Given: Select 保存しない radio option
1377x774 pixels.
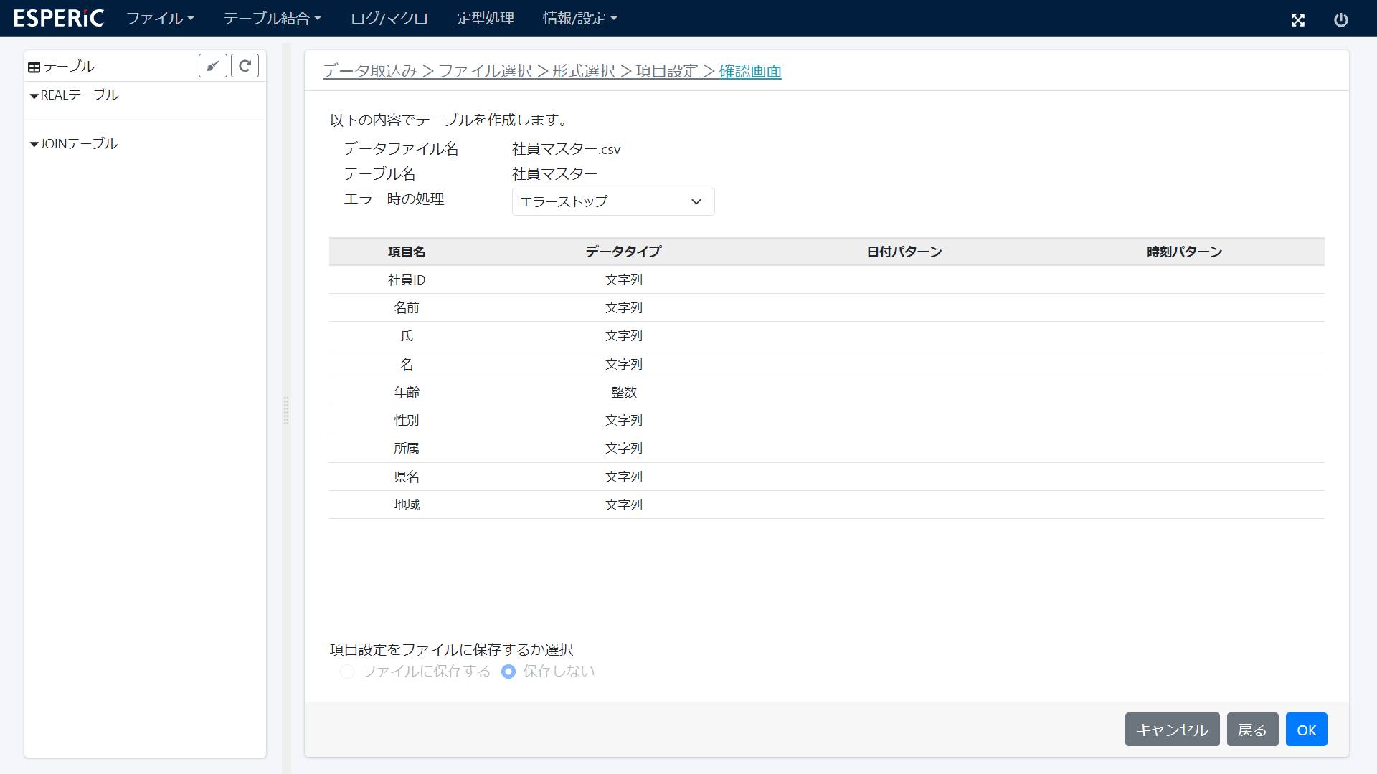Looking at the screenshot, I should [x=508, y=672].
